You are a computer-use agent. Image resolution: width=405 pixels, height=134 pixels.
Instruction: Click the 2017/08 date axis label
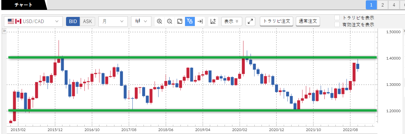[129, 129]
